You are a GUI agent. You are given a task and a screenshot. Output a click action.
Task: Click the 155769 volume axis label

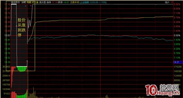pos(6,85)
